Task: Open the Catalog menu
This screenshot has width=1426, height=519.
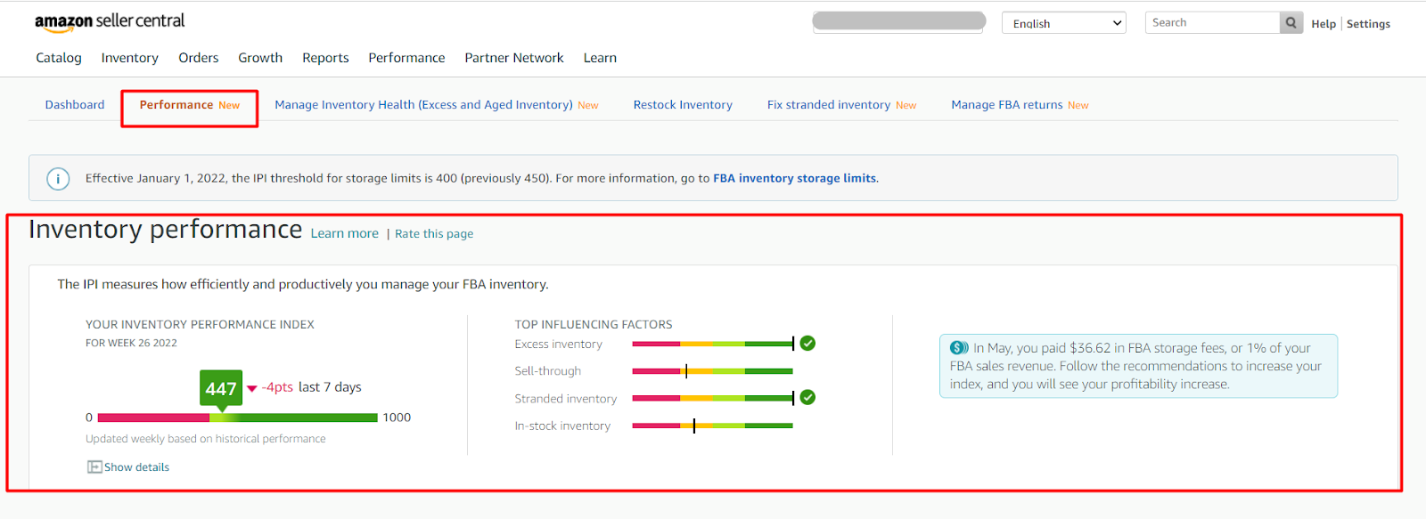Action: pyautogui.click(x=59, y=58)
